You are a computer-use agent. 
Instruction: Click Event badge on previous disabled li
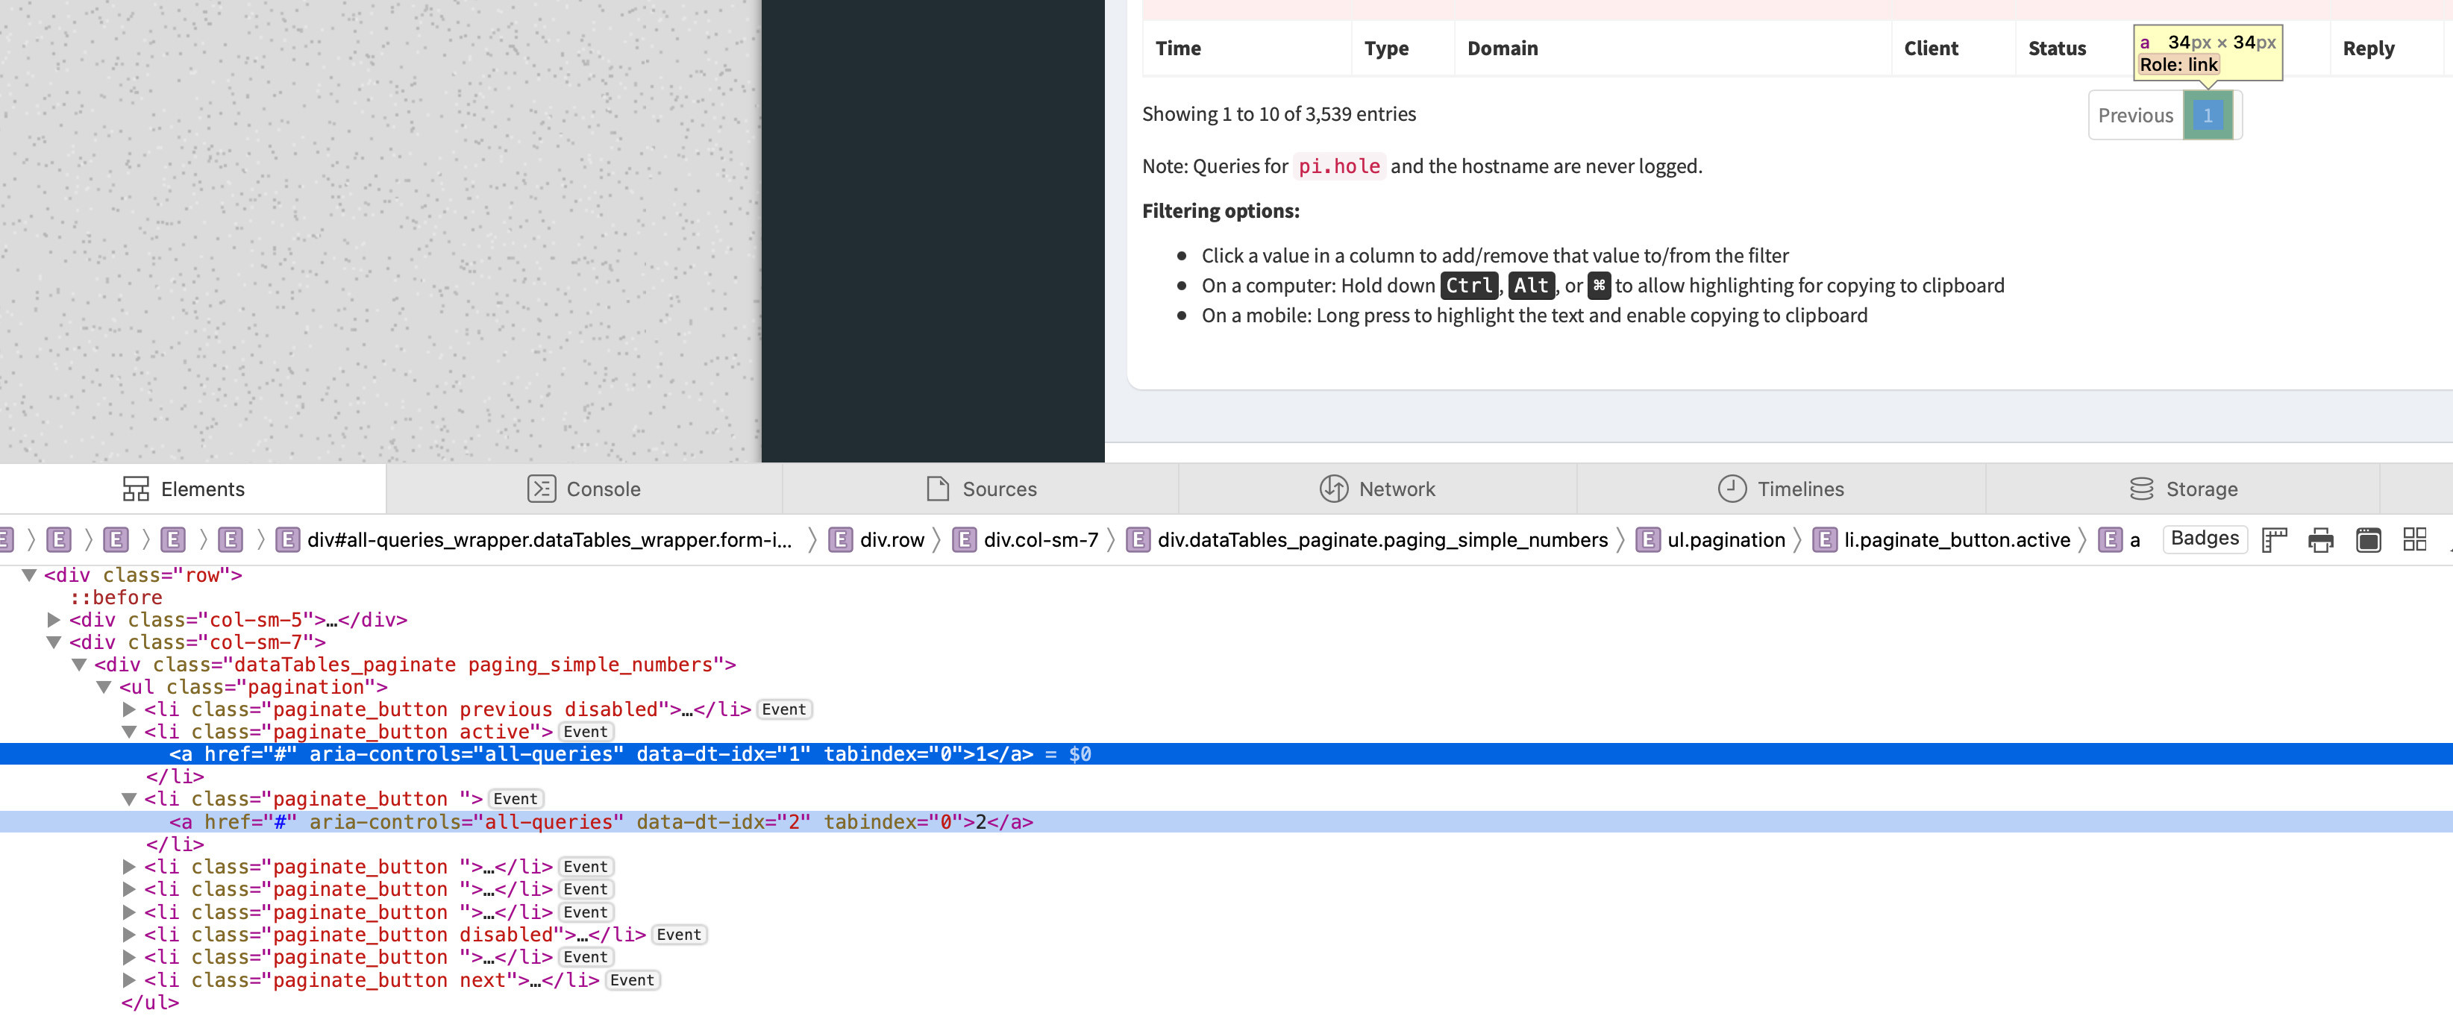tap(783, 709)
